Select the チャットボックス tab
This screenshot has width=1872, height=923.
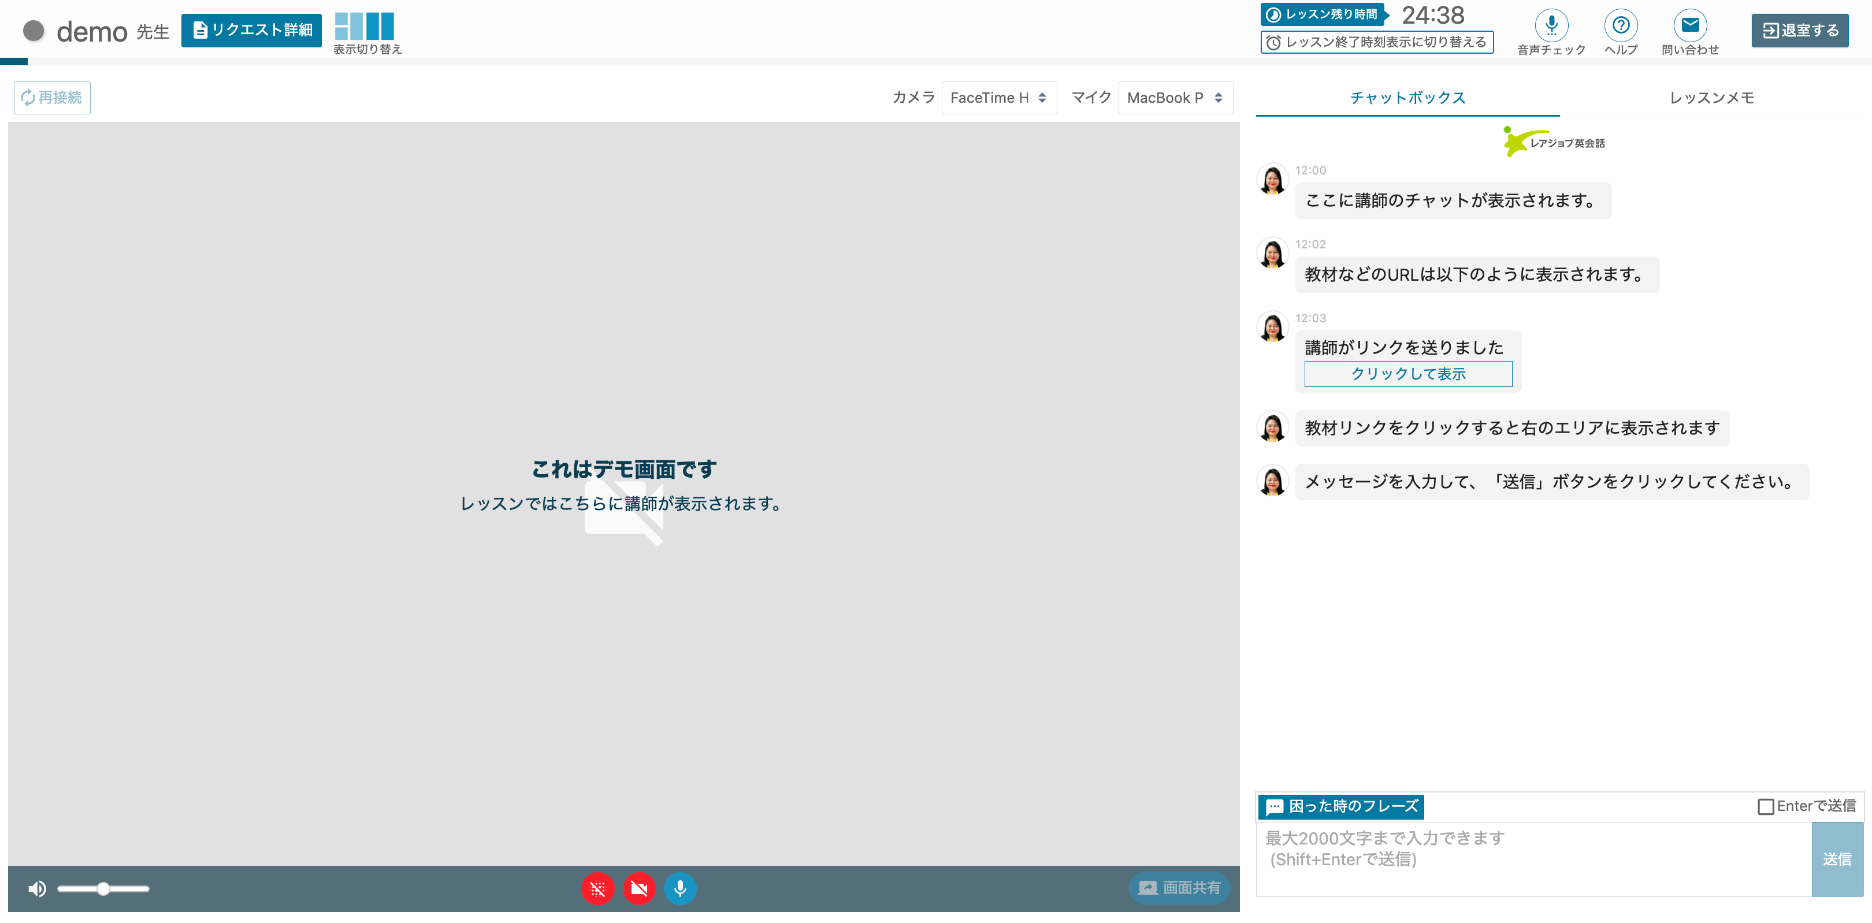[1407, 97]
